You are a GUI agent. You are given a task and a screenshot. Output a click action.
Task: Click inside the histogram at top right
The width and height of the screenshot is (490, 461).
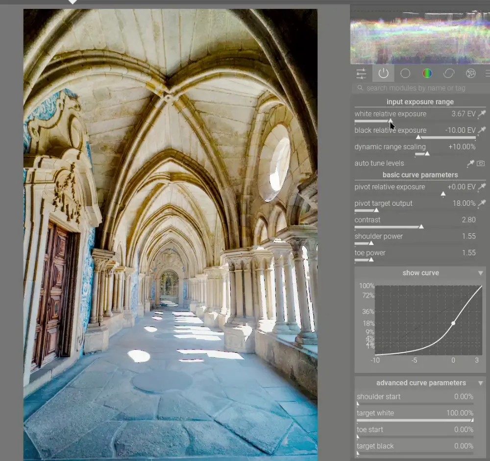pyautogui.click(x=419, y=34)
